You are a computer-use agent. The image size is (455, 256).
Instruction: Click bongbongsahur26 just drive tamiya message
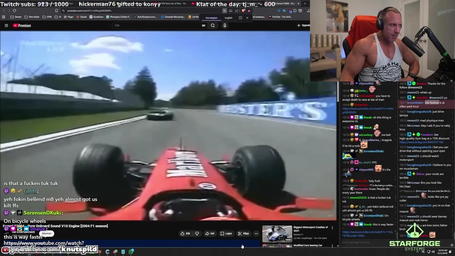click(x=425, y=113)
